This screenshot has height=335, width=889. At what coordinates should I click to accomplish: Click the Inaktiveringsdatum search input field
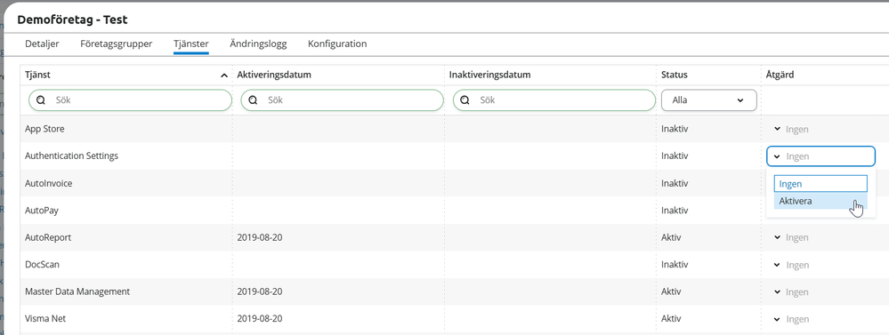554,100
